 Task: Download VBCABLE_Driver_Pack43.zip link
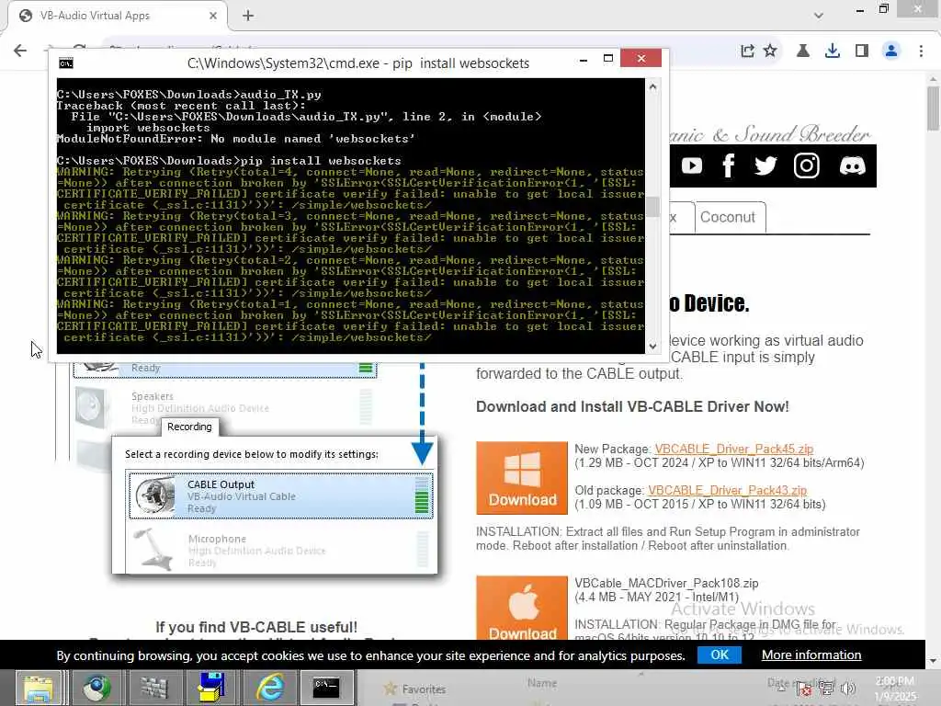point(728,491)
